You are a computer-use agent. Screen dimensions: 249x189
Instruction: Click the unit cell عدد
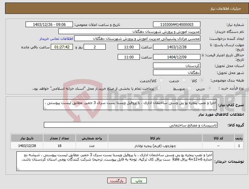point(92,146)
